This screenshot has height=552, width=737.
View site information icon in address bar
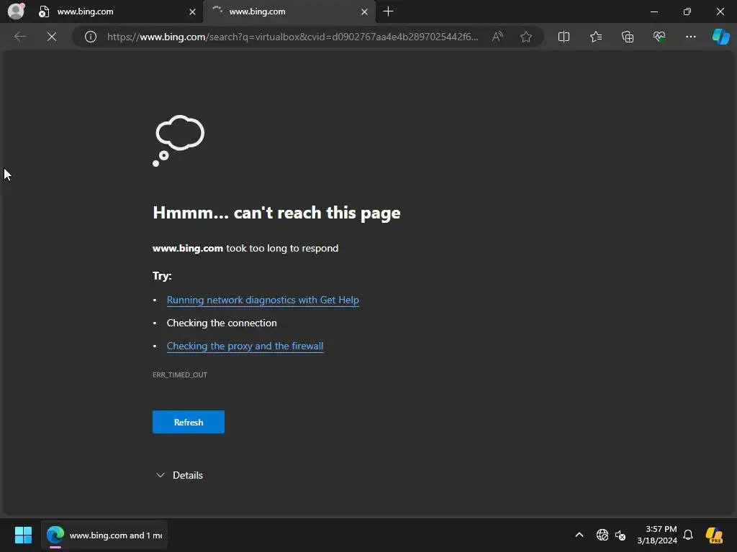[90, 37]
